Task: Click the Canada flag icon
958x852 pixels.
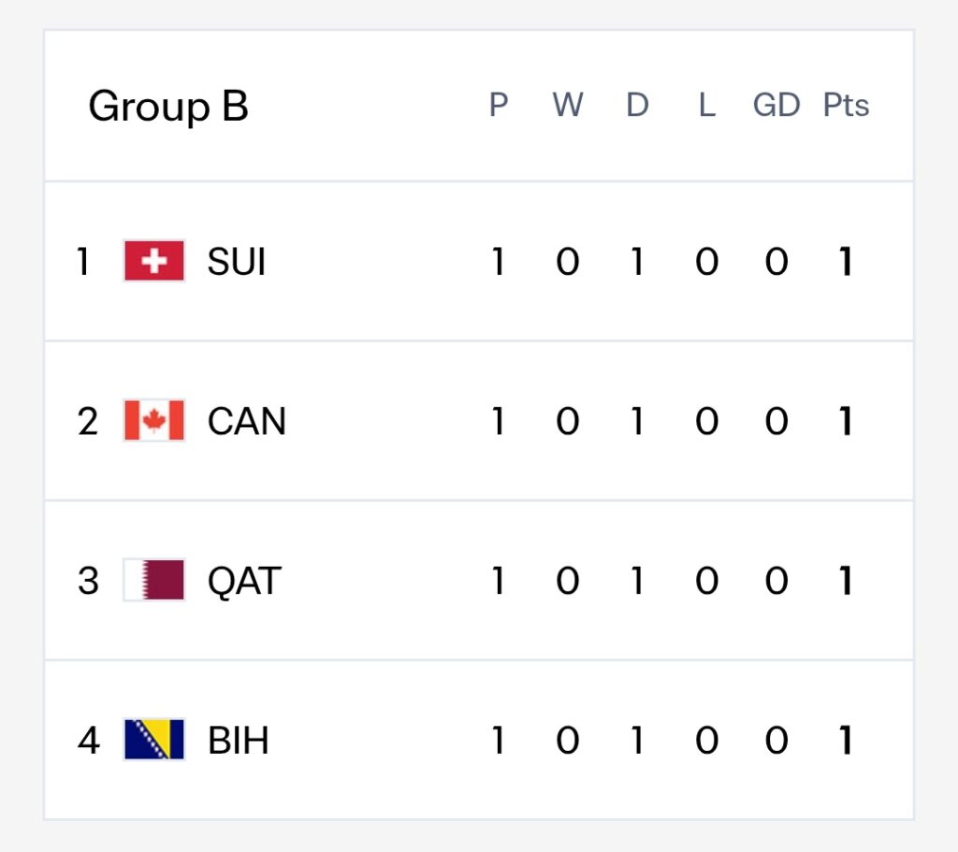Action: (154, 420)
